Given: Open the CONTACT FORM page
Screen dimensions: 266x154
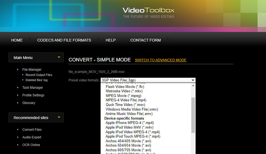Looking at the screenshot, I should point(145,40).
